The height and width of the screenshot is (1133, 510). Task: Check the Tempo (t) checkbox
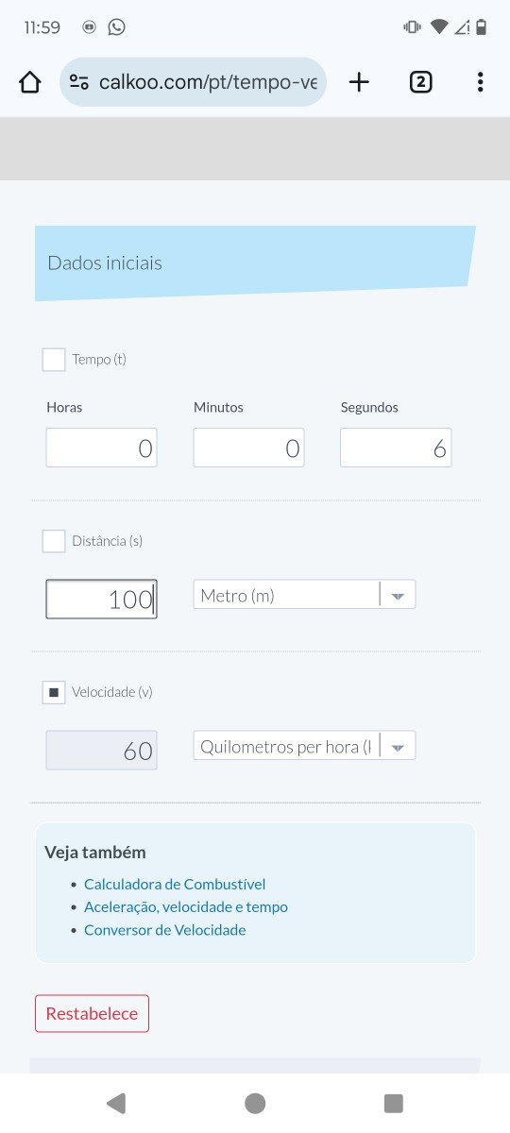point(54,360)
